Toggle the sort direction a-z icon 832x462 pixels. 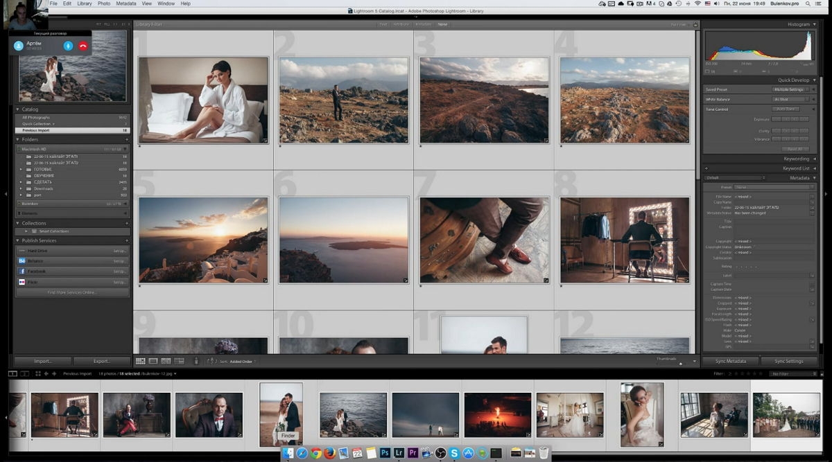coord(212,361)
